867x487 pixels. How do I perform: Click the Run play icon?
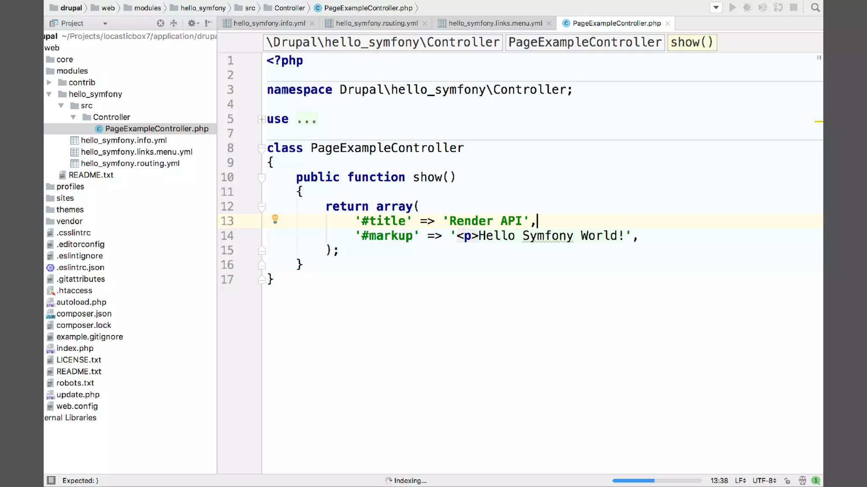pyautogui.click(x=732, y=8)
